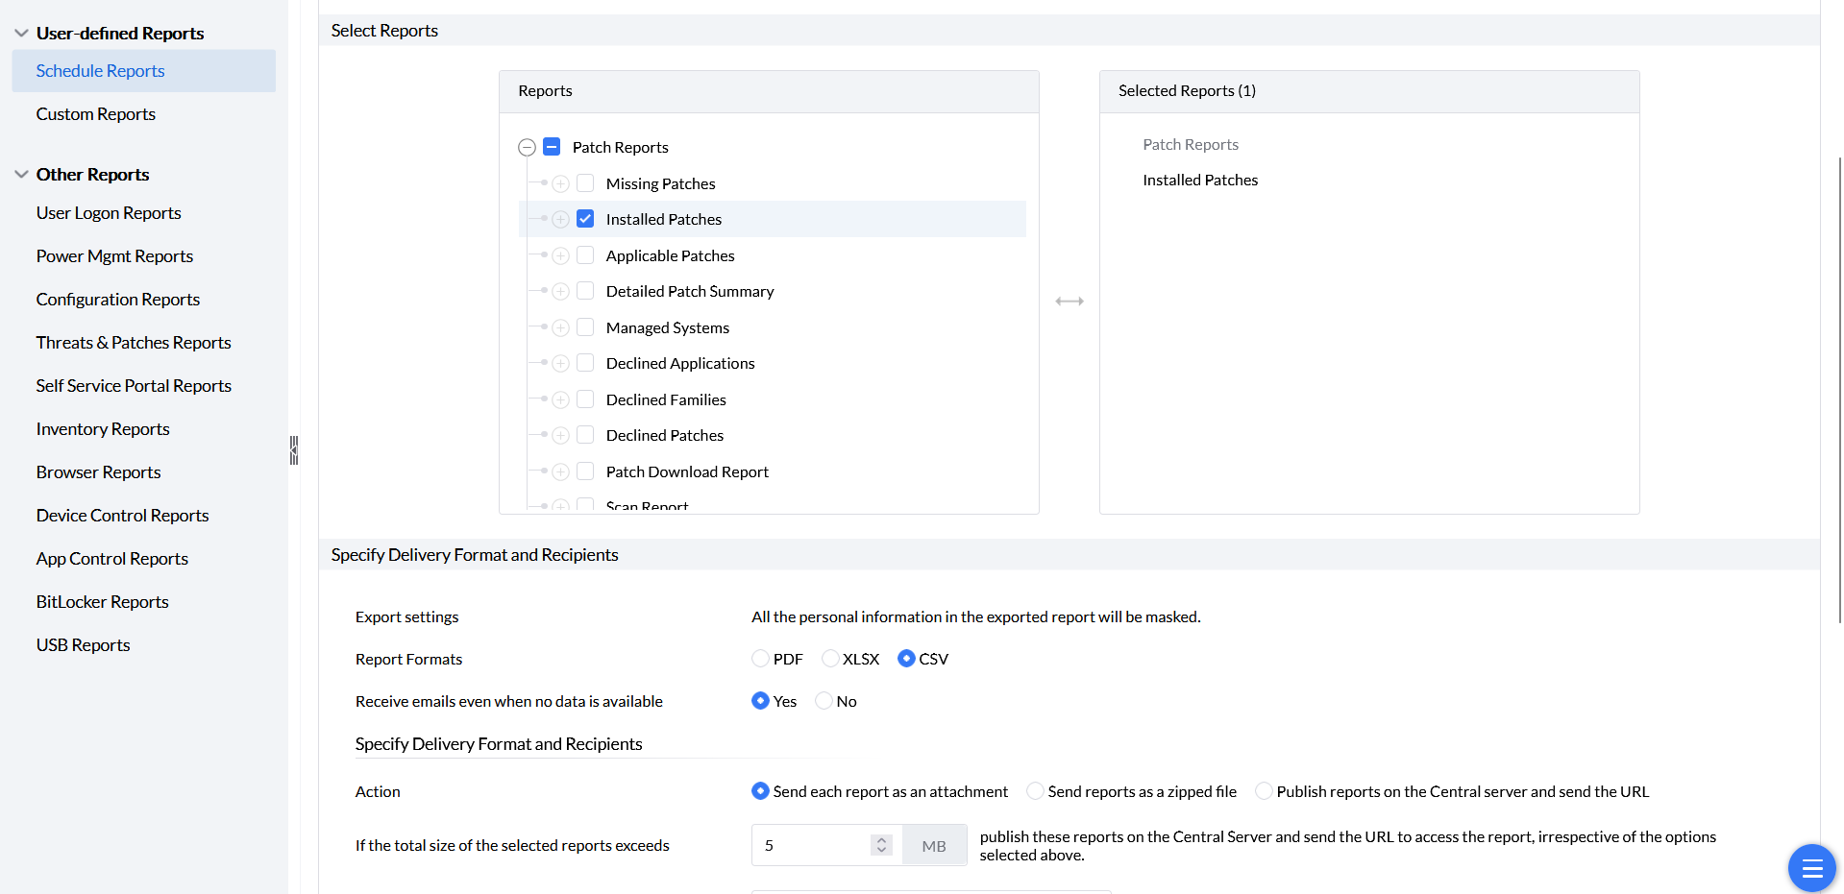Increase the MB size limit stepper
This screenshot has width=1844, height=894.
click(x=881, y=840)
